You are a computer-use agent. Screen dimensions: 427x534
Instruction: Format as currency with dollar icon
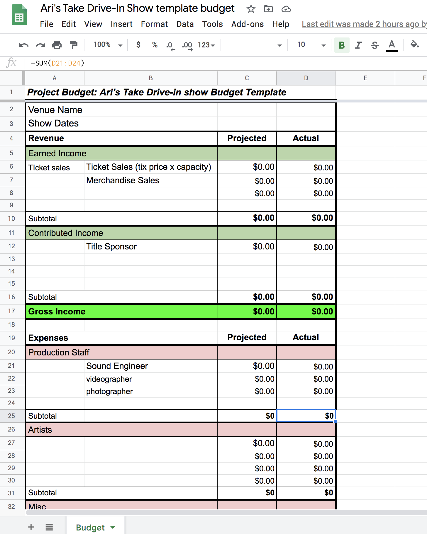[x=138, y=45]
